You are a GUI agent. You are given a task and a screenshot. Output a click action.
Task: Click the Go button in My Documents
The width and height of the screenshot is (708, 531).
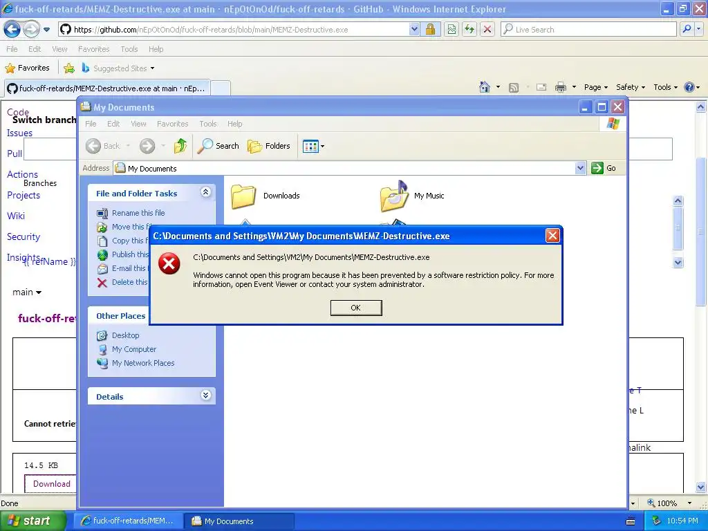click(x=604, y=168)
